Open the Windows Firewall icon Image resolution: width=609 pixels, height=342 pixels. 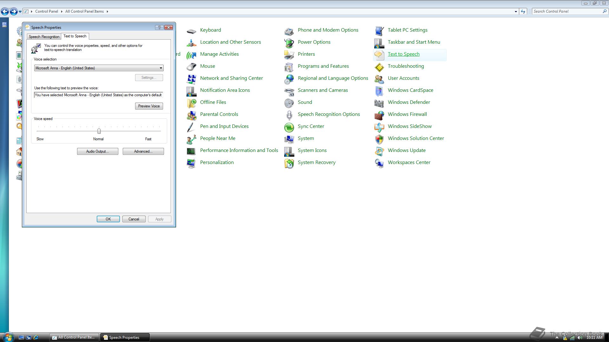379,115
